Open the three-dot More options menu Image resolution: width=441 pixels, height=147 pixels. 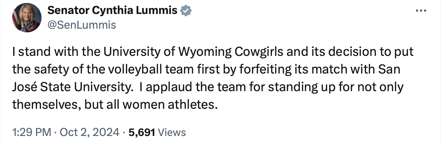(x=419, y=11)
